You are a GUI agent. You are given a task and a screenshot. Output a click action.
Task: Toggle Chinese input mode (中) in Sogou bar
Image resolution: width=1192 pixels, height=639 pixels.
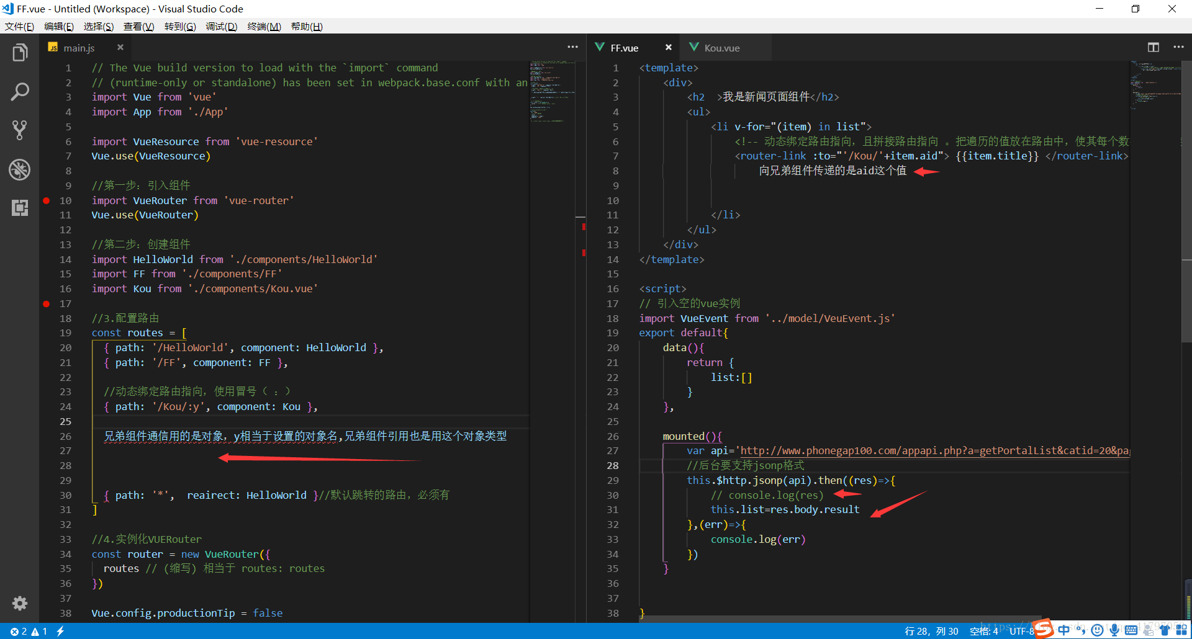(x=1064, y=630)
